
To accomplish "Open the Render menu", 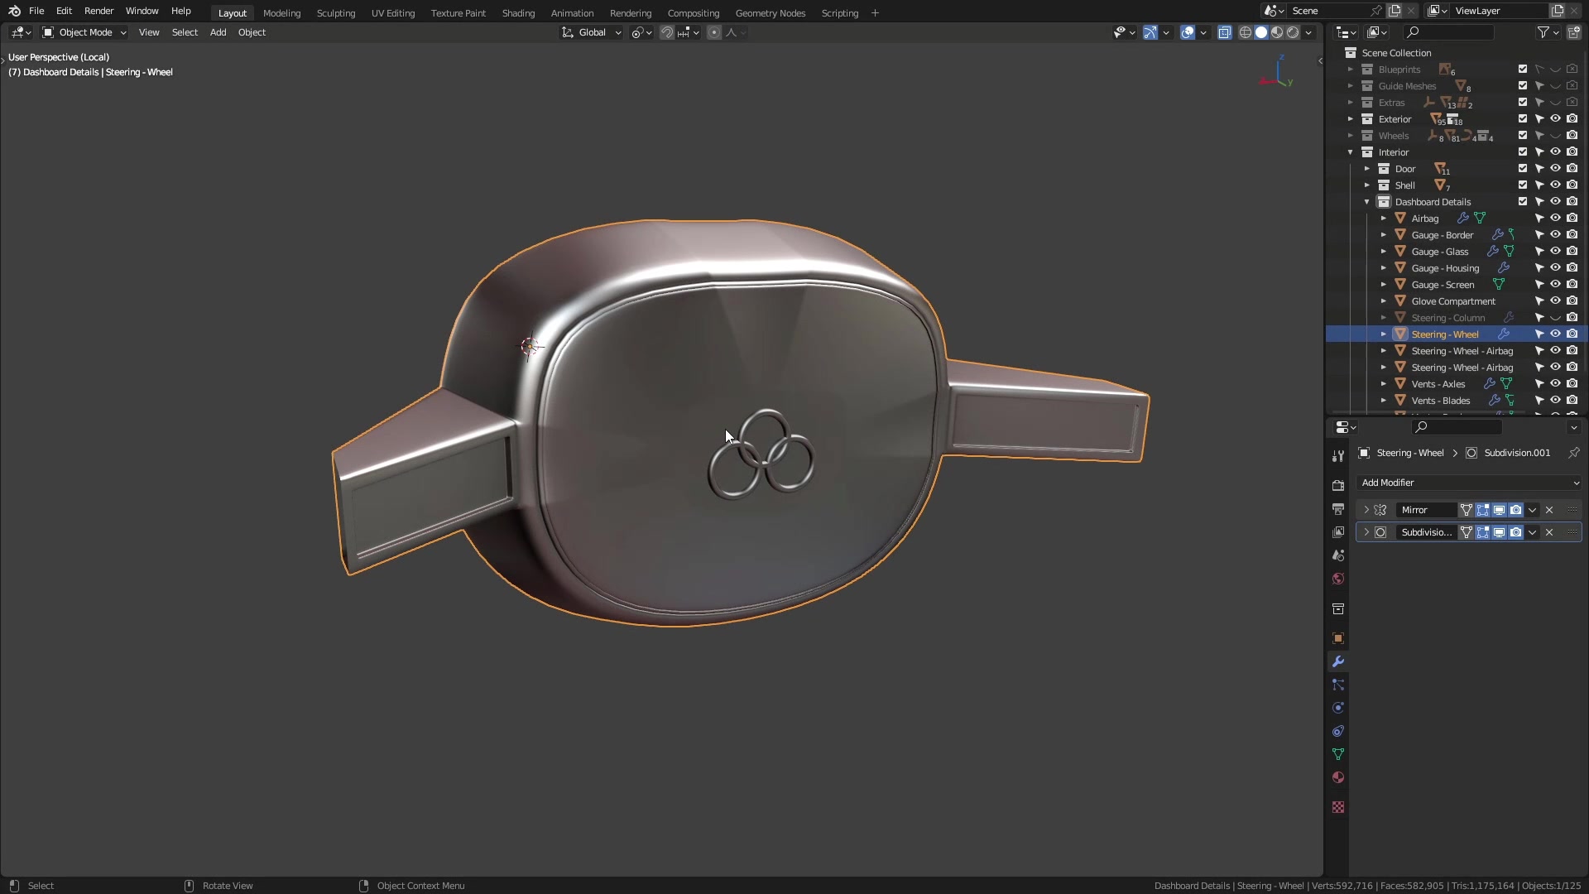I will pos(98,11).
